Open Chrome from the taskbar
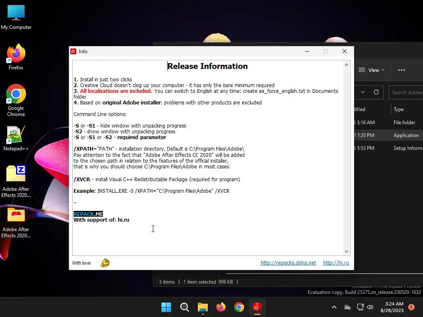The width and height of the screenshot is (423, 317). pos(239,307)
